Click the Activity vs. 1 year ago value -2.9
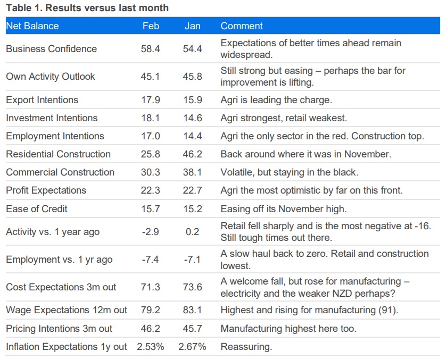Viewport: 446px width, 359px height. point(151,232)
